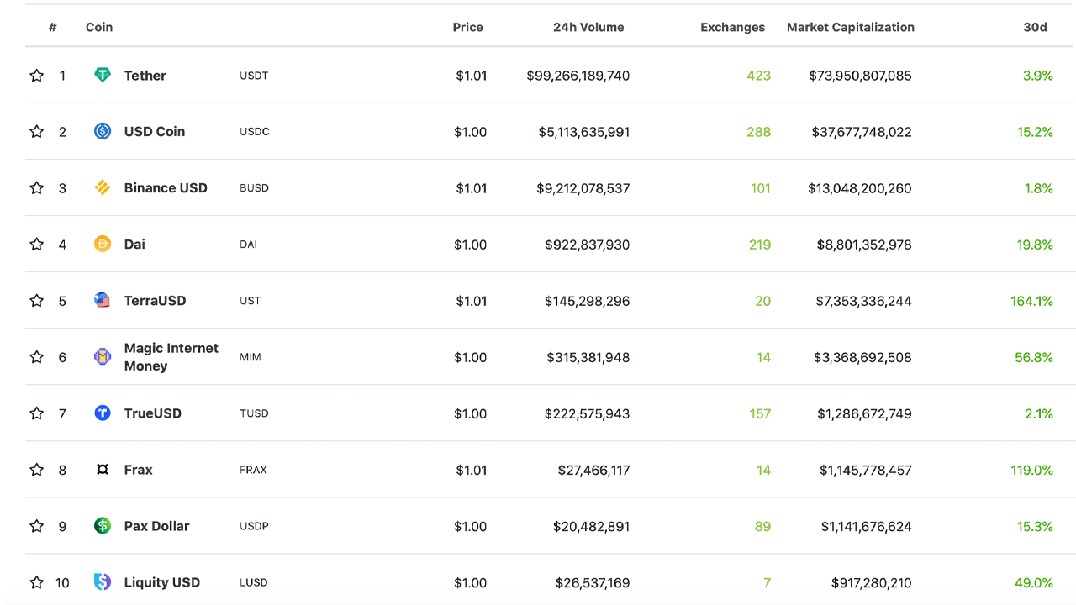
Task: Click Binance USD's 101 exchanges count
Action: pos(760,188)
